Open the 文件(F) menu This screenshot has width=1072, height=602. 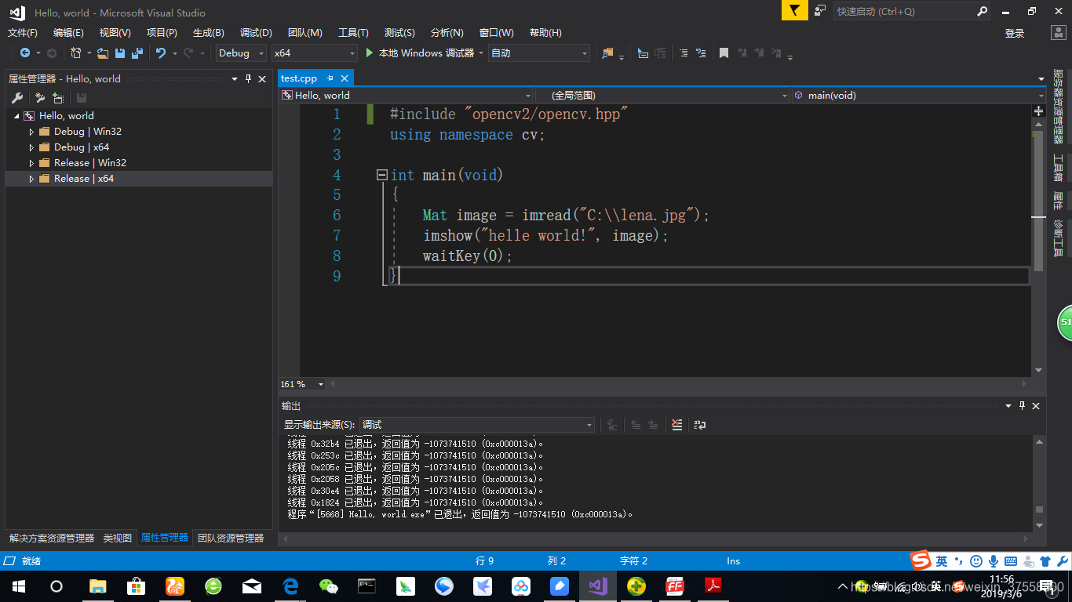(x=23, y=32)
